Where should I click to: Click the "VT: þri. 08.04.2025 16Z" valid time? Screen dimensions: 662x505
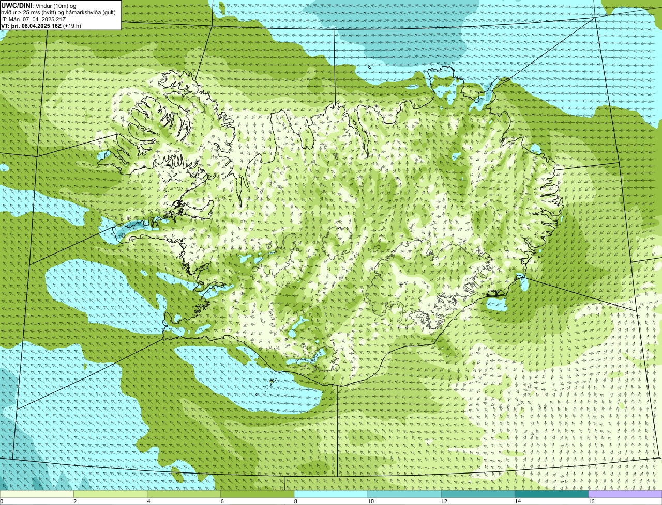(x=31, y=26)
